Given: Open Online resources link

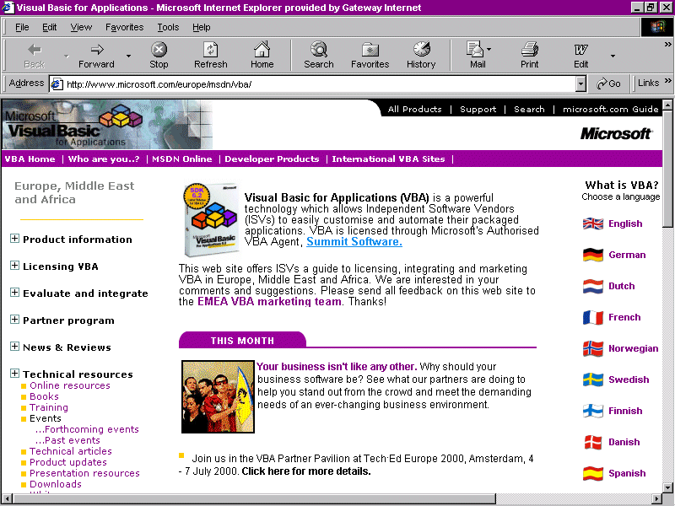Looking at the screenshot, I should tap(70, 385).
